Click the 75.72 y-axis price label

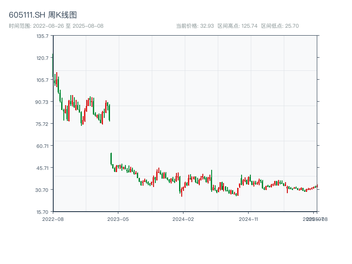(x=42, y=124)
